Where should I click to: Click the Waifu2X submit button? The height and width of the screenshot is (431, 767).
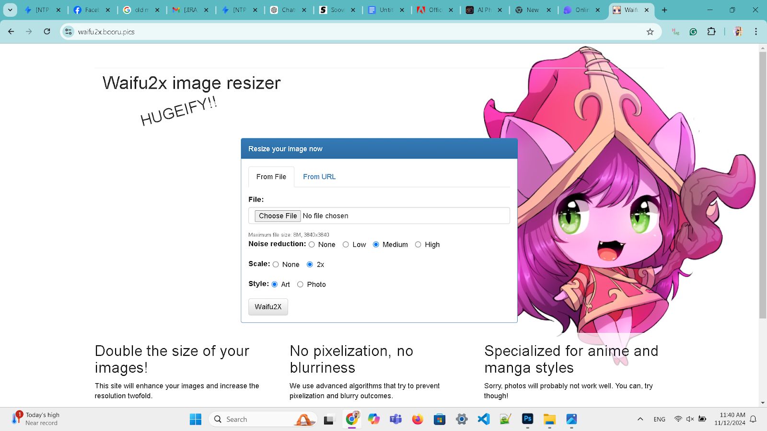268,307
